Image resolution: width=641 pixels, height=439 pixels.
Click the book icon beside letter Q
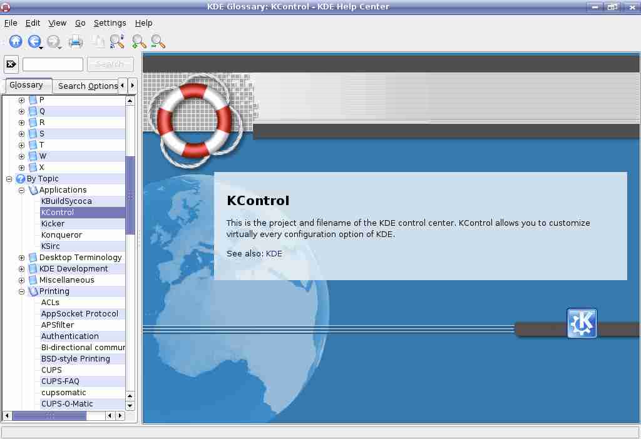pos(34,111)
